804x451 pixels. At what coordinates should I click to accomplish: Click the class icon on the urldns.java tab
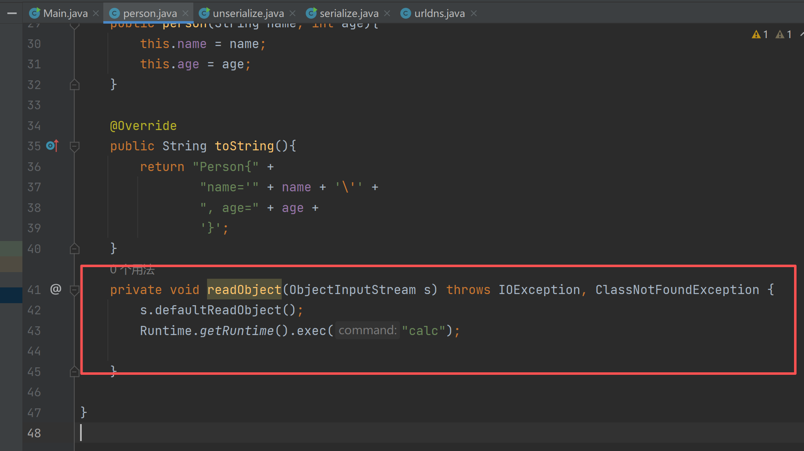[406, 13]
